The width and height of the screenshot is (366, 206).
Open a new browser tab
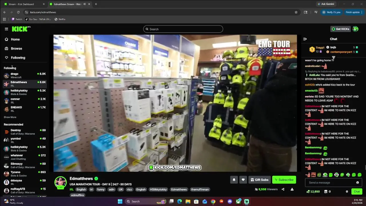[96, 4]
